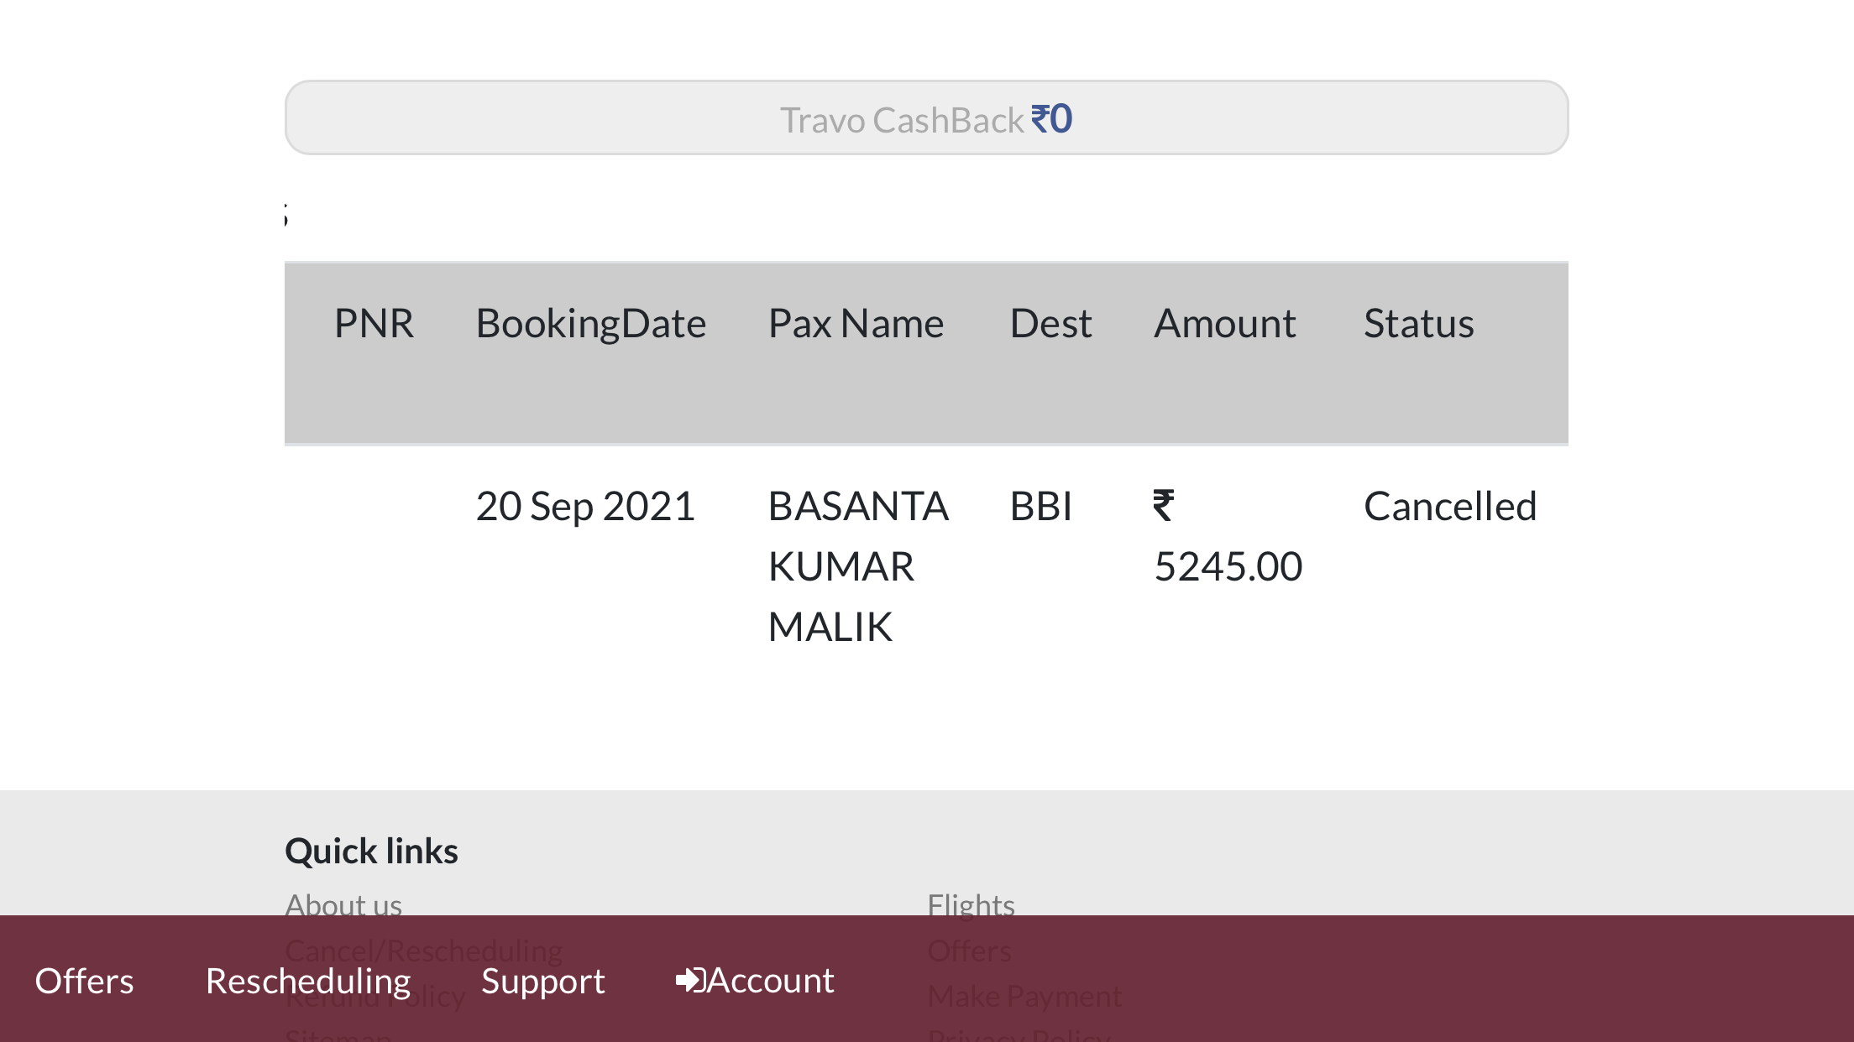The width and height of the screenshot is (1854, 1042).
Task: Click the sign-in icon beside Account
Action: [689, 980]
